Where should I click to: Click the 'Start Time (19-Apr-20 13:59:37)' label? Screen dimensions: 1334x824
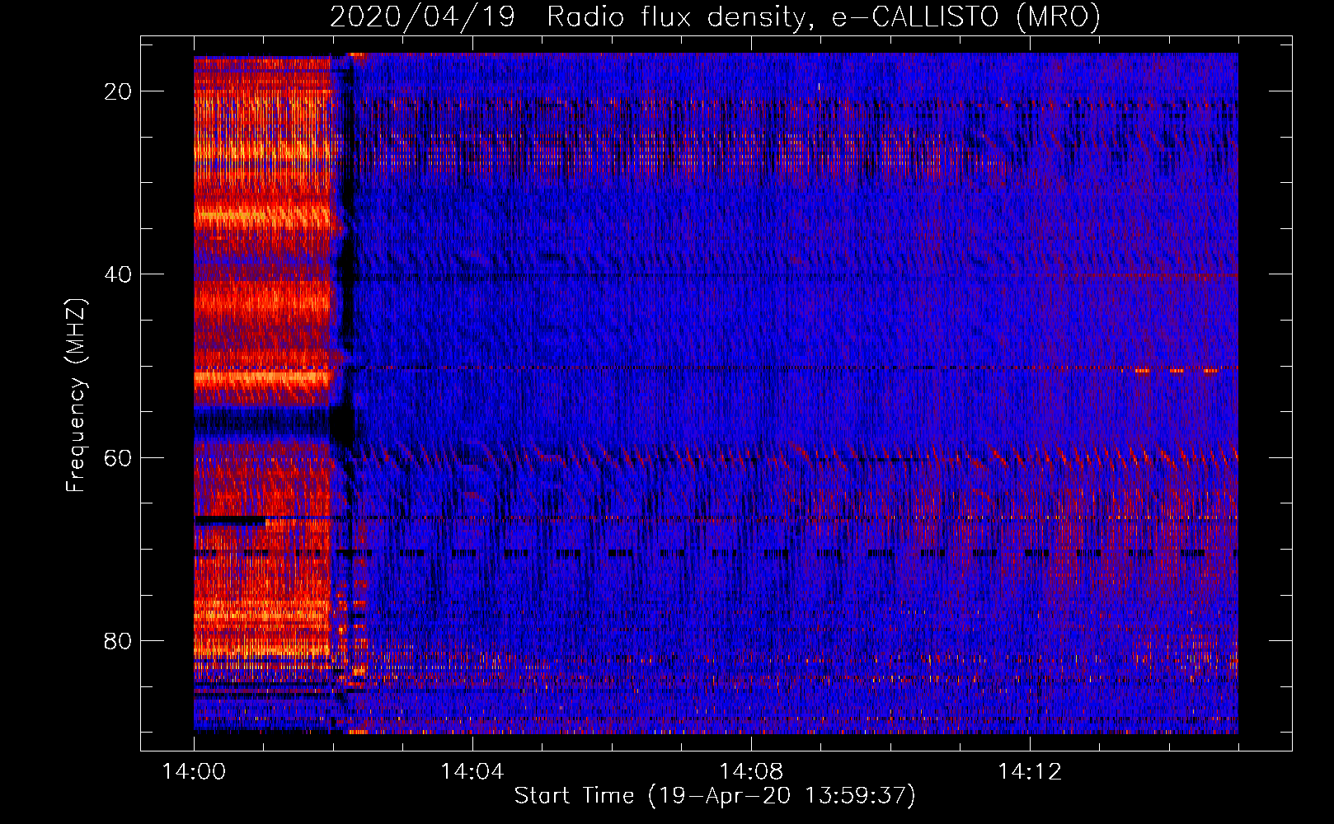click(715, 796)
